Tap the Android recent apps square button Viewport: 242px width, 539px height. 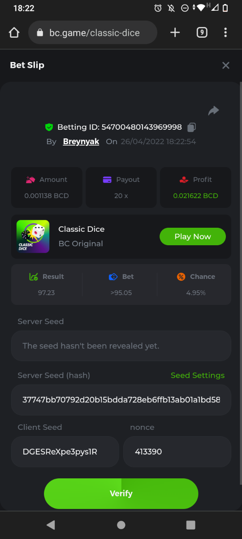pos(191,525)
